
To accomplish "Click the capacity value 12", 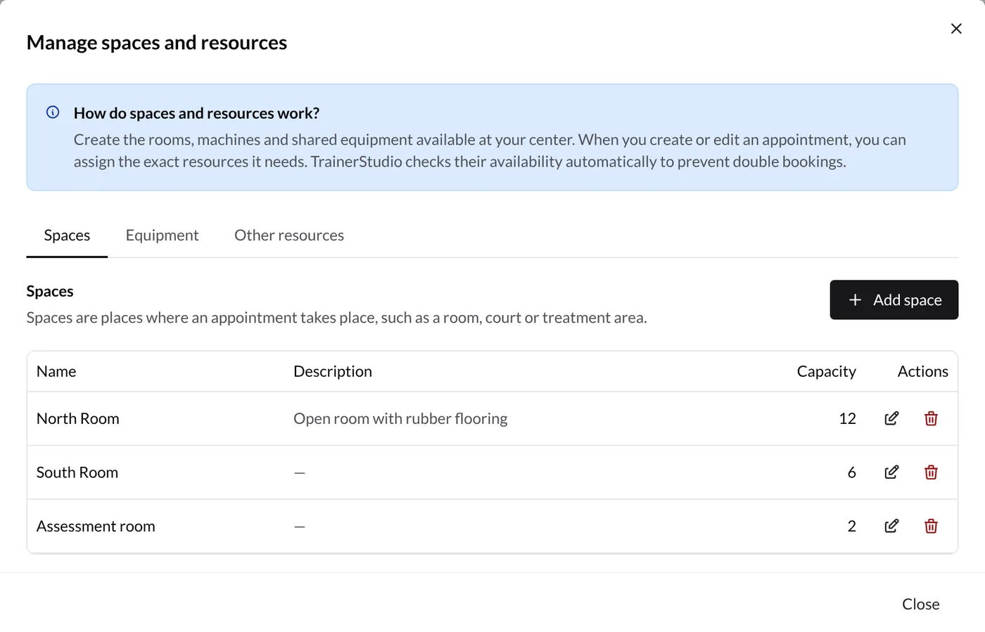I will coord(847,419).
